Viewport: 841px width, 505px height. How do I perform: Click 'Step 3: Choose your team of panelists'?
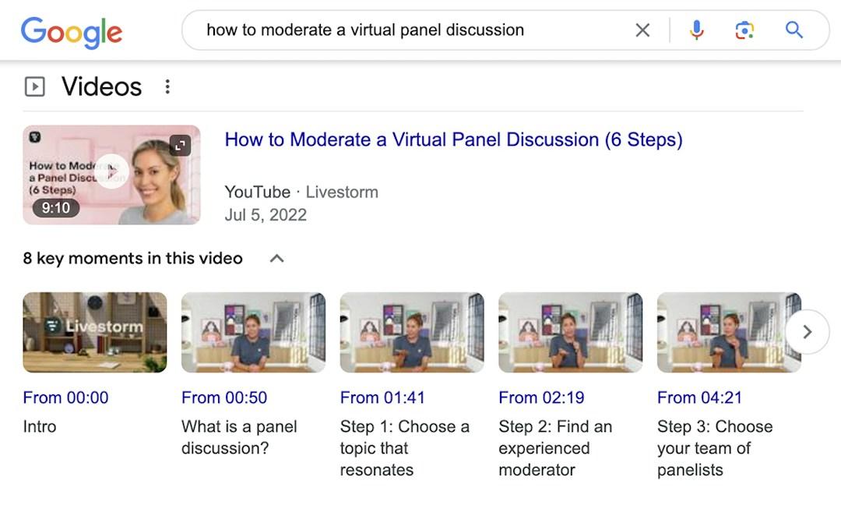pos(715,448)
